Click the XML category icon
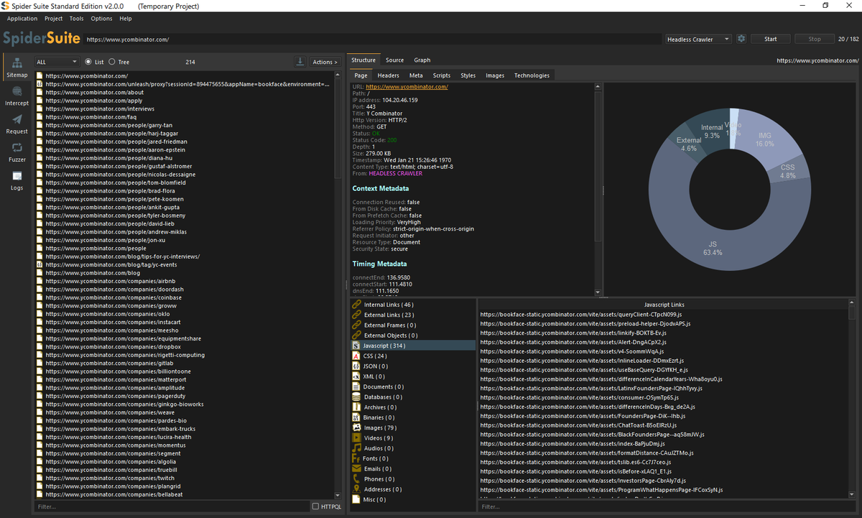Viewport: 862px width, 518px height. (356, 376)
